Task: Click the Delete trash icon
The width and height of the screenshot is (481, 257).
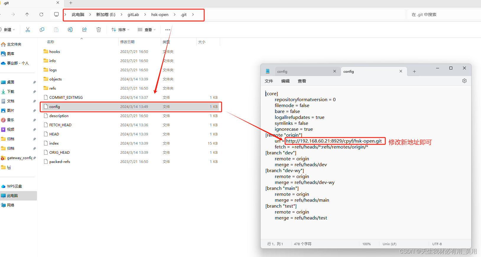Action: click(99, 30)
